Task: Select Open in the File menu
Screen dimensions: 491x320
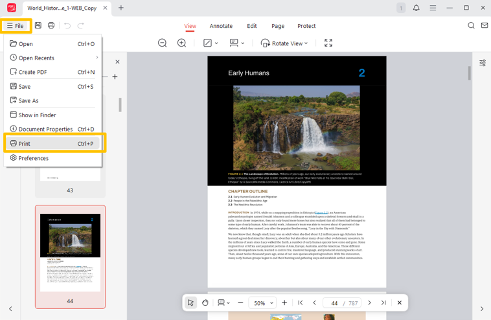Action: (x=52, y=44)
